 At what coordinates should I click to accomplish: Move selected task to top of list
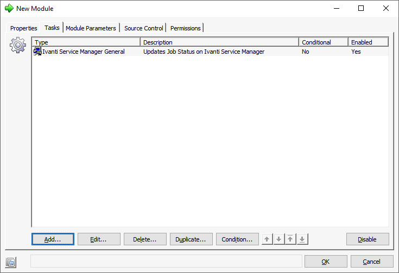tap(290, 239)
